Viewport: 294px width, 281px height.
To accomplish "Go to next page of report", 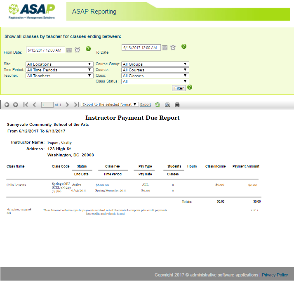I will pos(67,105).
